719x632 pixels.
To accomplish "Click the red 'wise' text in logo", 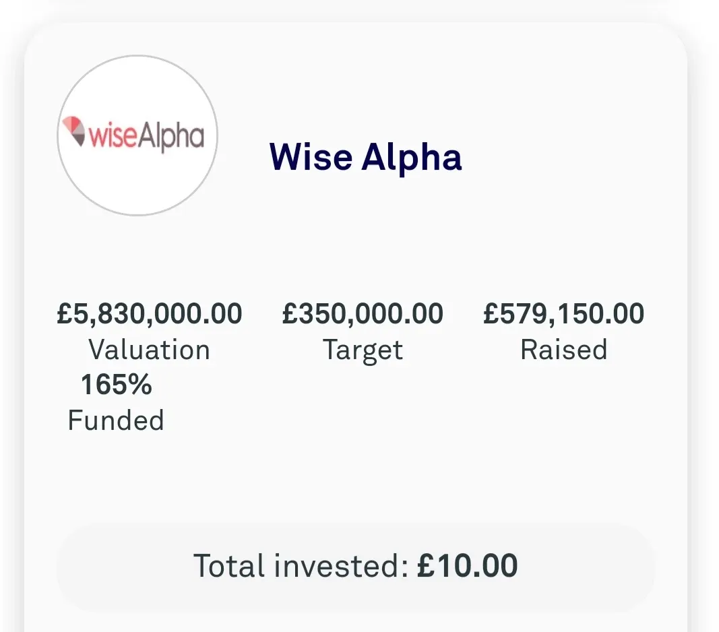I will 113,135.
